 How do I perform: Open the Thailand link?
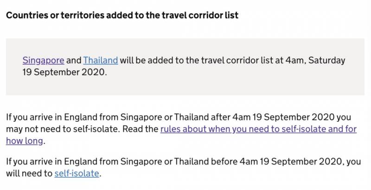tap(101, 60)
